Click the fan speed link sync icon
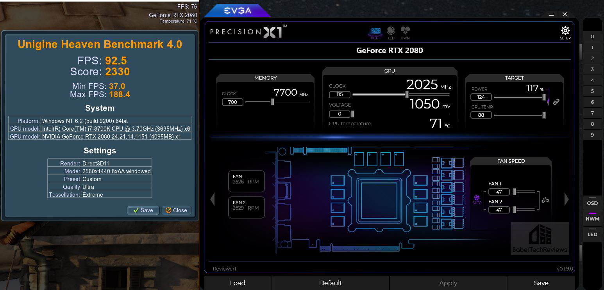Image resolution: width=604 pixels, height=290 pixels. [545, 200]
